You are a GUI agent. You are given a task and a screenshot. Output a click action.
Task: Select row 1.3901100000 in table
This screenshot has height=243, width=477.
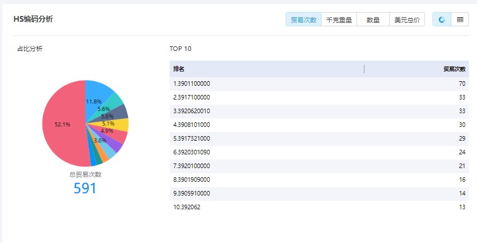[x=319, y=83]
